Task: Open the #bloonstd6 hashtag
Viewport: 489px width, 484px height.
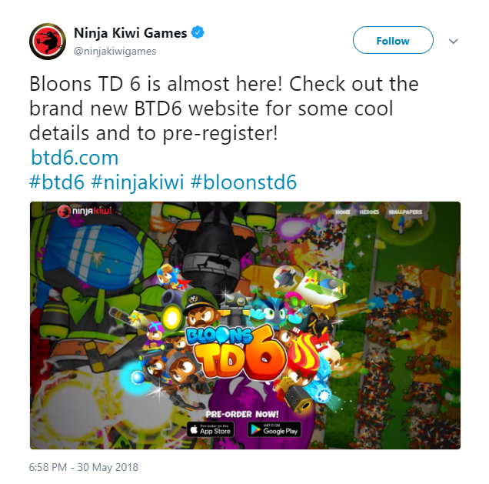Action: click(244, 182)
